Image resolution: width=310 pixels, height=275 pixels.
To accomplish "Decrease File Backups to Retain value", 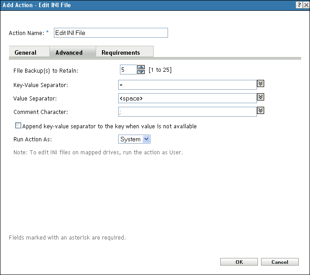I will 141,72.
